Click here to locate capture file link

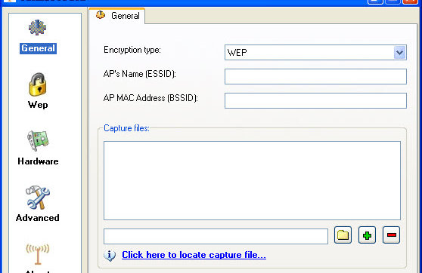(194, 255)
